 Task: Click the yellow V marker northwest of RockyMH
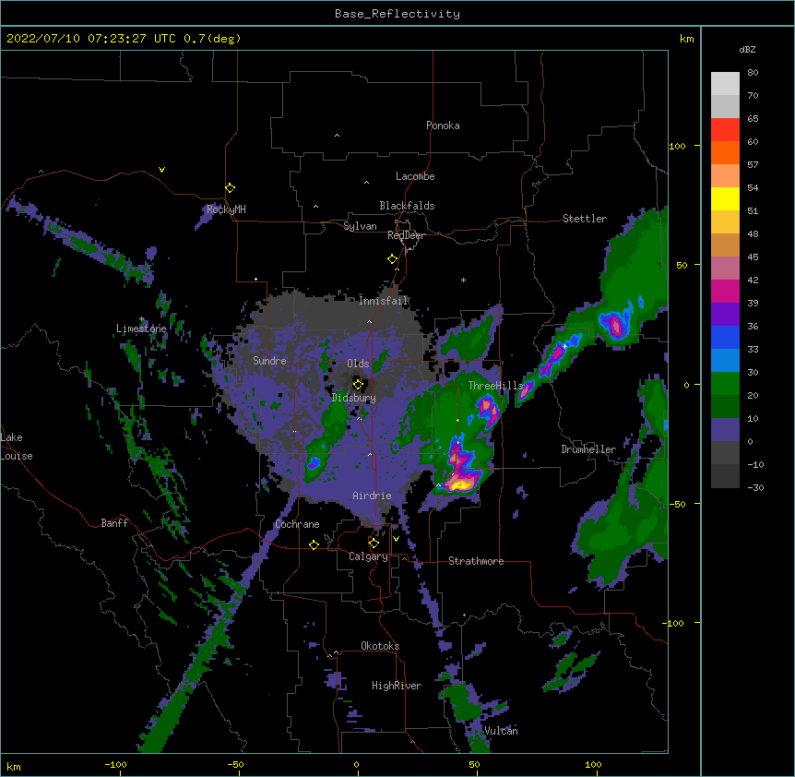[161, 170]
